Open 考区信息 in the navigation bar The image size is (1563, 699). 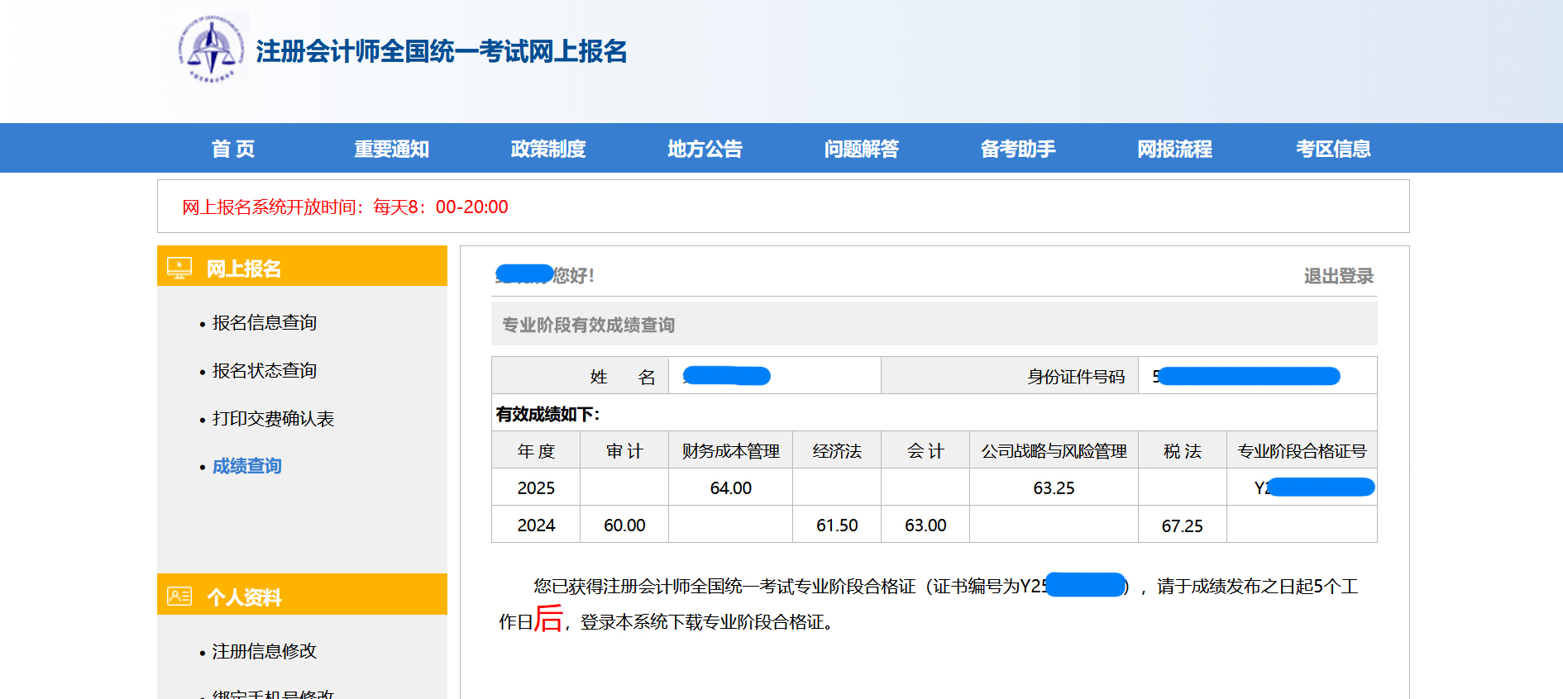click(1332, 149)
